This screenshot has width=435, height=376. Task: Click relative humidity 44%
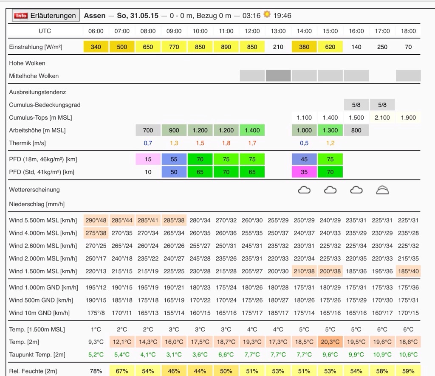tap(200, 371)
